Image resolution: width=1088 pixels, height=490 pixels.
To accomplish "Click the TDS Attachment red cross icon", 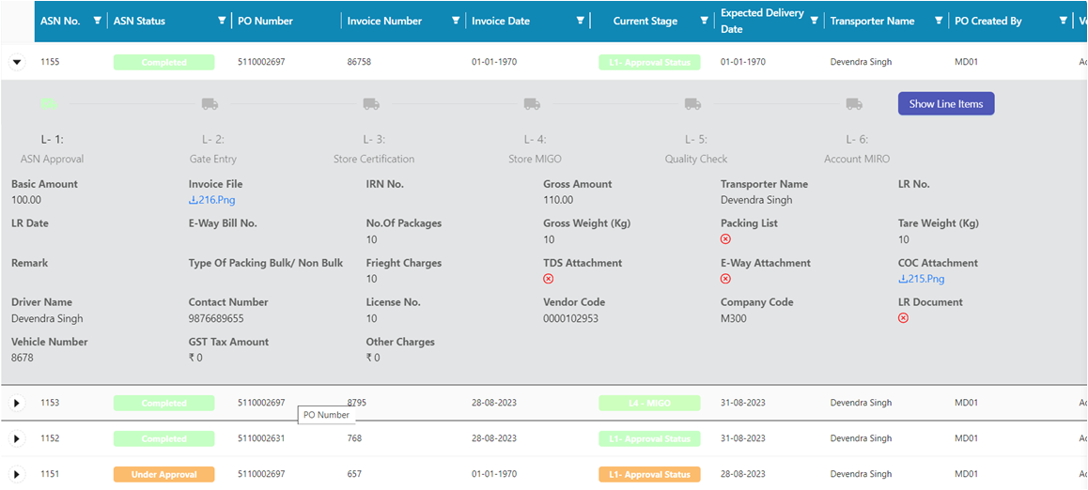I will (x=548, y=279).
